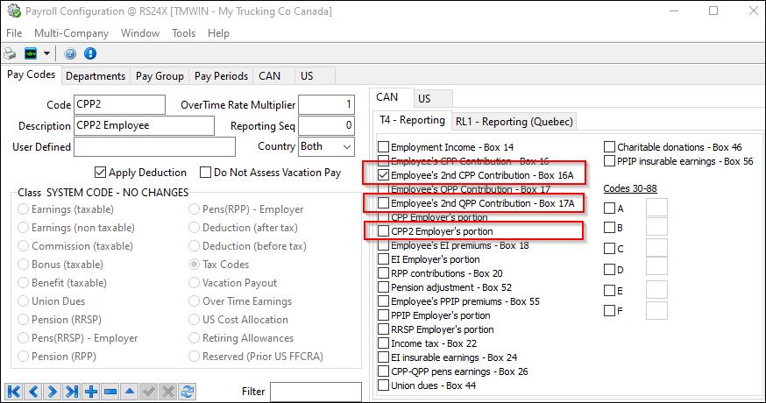Expand the dropdown arrow beside the monitor icon
This screenshot has height=403, width=766.
(x=46, y=53)
